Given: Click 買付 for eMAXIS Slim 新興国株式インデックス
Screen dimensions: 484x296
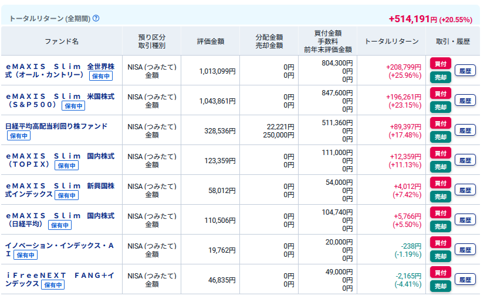Looking at the screenshot, I should [x=441, y=183].
